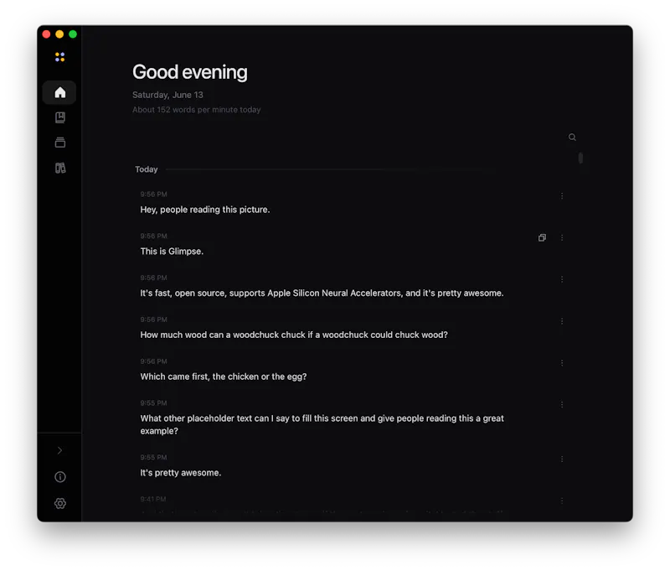This screenshot has width=670, height=571.
Task: Click the 'Today' section header
Action: (x=147, y=169)
